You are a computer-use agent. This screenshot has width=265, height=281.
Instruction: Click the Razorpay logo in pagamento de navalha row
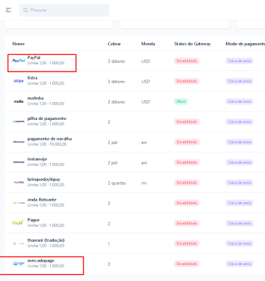click(19, 142)
